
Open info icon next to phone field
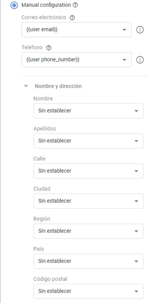(x=140, y=60)
